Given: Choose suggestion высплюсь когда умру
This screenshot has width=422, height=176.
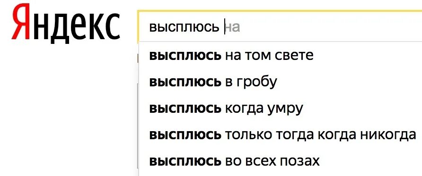Looking at the screenshot, I should (x=281, y=108).
